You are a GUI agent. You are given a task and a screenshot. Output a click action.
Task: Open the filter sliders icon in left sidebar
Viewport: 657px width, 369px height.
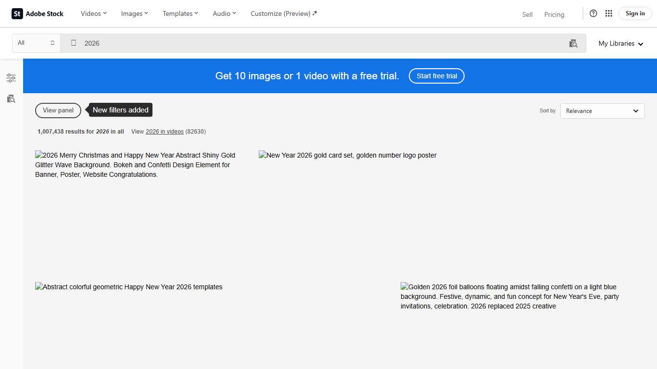pyautogui.click(x=11, y=77)
